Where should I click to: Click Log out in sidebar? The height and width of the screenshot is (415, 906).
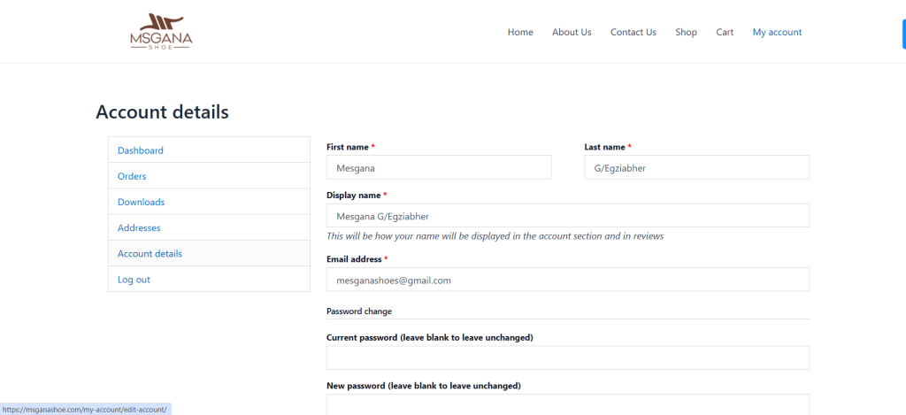click(x=134, y=280)
